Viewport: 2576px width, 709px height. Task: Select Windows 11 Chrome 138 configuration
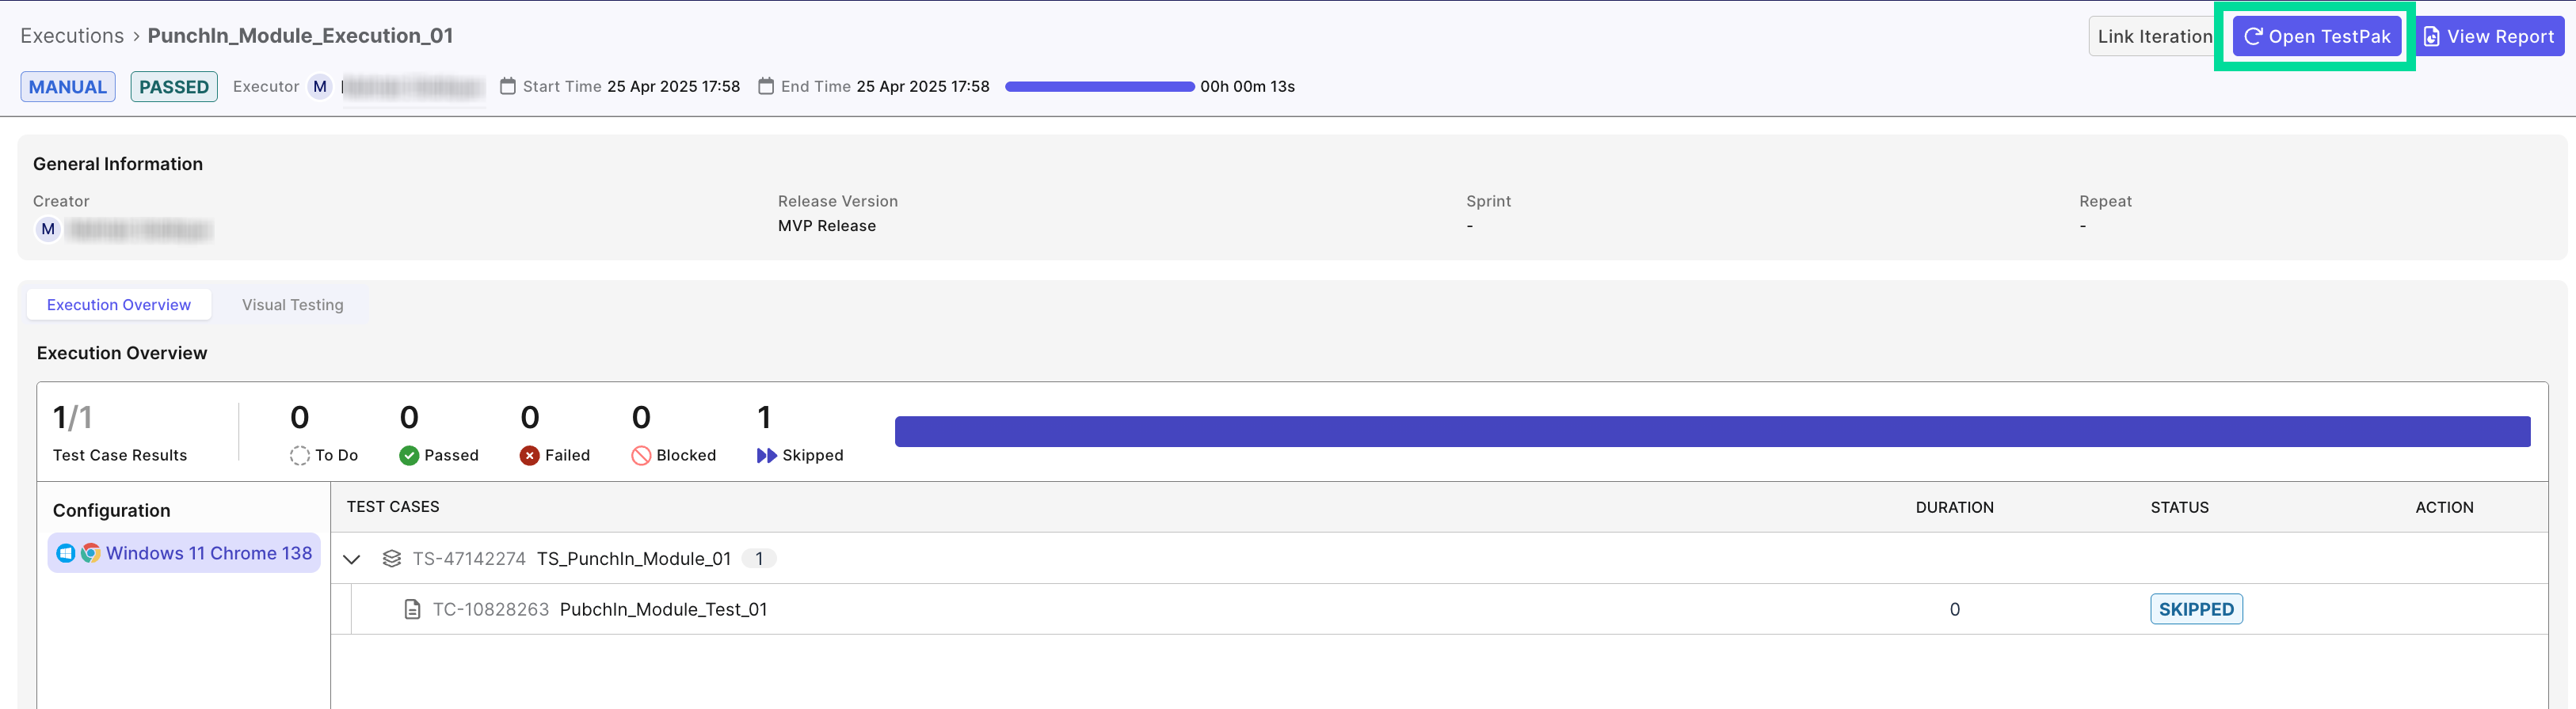tap(184, 553)
